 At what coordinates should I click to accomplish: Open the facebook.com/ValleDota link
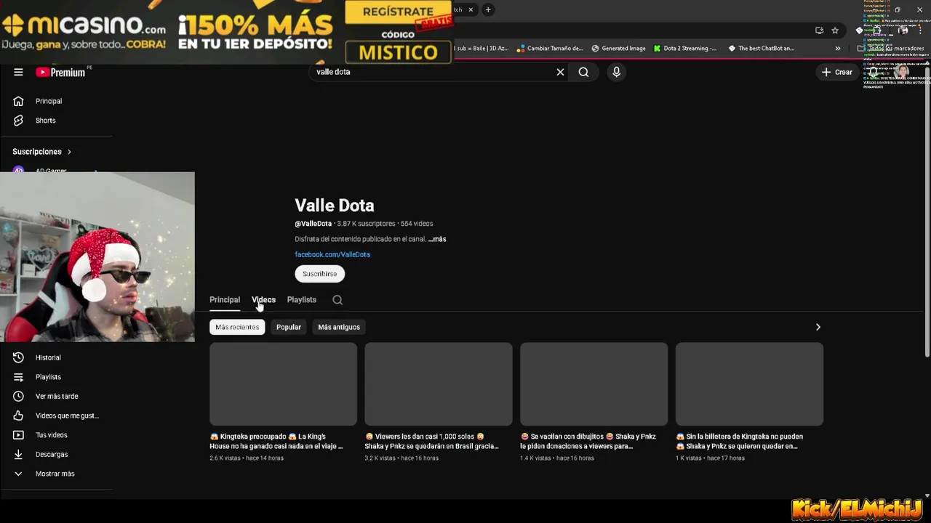(332, 254)
